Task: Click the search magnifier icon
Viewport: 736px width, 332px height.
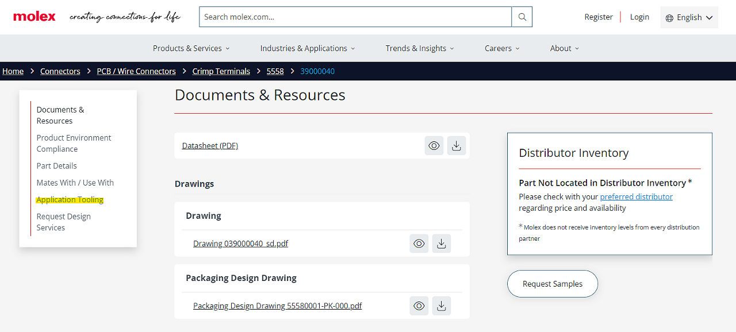Action: click(x=522, y=17)
